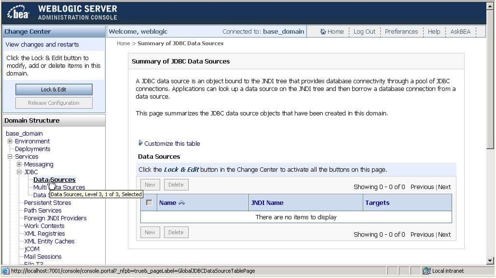496x278 pixels.
Task: Open jCOM in the domain tree
Action: click(x=32, y=249)
